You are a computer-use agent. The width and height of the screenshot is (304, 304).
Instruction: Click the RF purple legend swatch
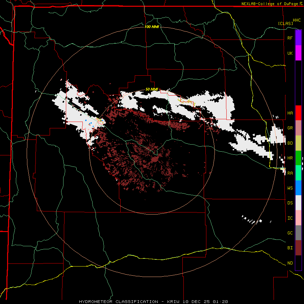[298, 38]
